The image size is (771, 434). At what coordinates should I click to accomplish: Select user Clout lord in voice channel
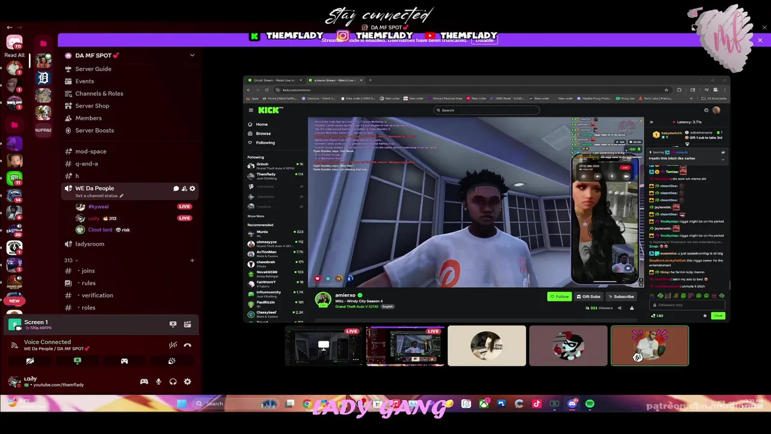tap(100, 230)
